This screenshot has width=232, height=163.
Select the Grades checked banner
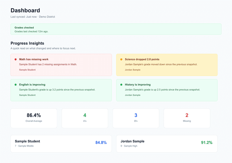coord(116,29)
